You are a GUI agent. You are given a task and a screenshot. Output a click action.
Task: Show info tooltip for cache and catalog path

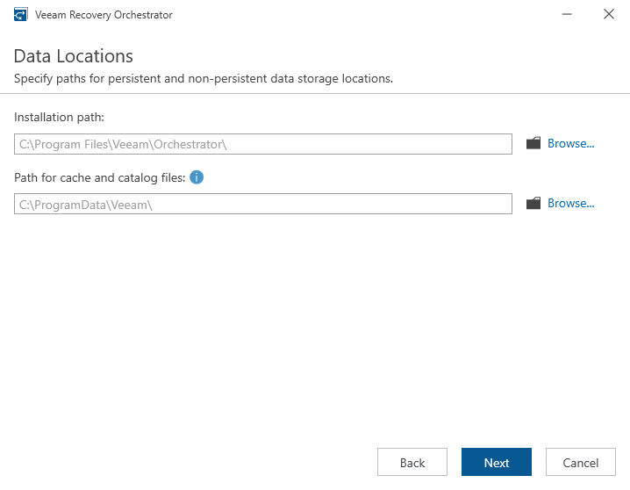tap(197, 177)
